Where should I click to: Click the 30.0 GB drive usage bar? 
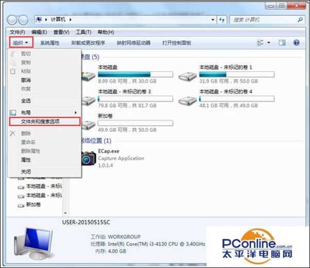click(135, 74)
